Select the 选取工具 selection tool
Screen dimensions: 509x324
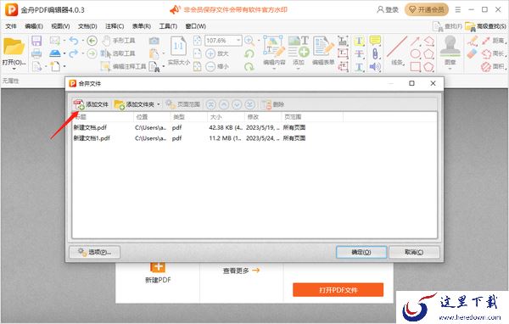(118, 53)
